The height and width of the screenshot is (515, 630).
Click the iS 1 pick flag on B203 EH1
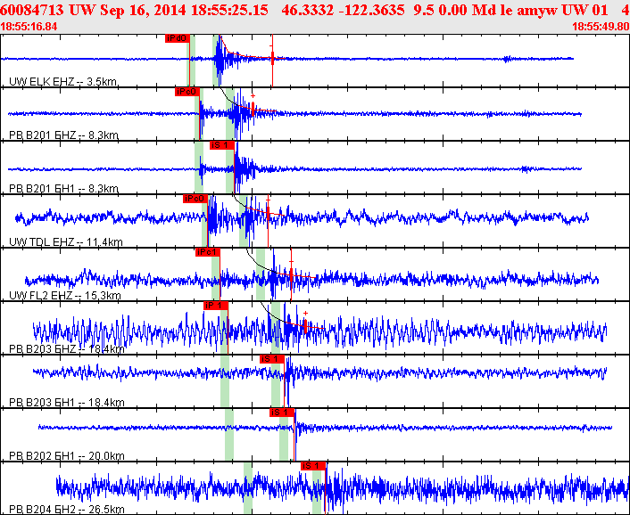tap(271, 359)
